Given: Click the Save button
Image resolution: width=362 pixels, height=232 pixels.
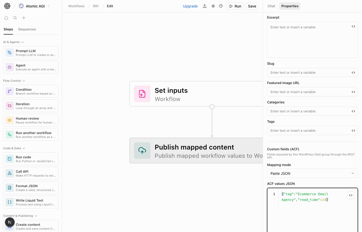Looking at the screenshot, I should tap(252, 6).
